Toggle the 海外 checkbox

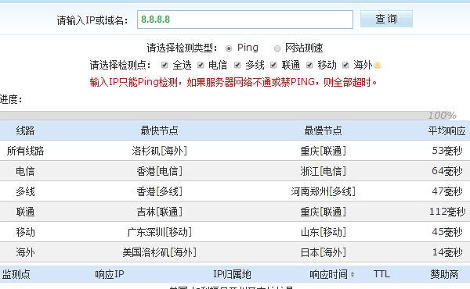click(345, 65)
